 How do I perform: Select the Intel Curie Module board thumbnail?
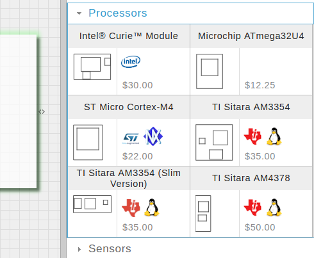point(92,67)
